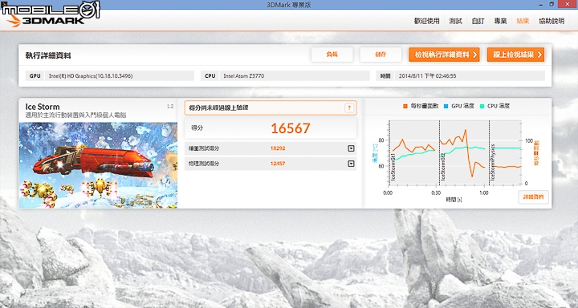Click the minimize window button
This screenshot has width=578, height=308.
541,4
